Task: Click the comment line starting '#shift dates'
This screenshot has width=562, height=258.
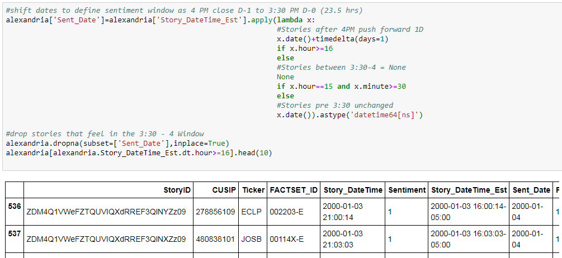Action: pyautogui.click(x=184, y=11)
